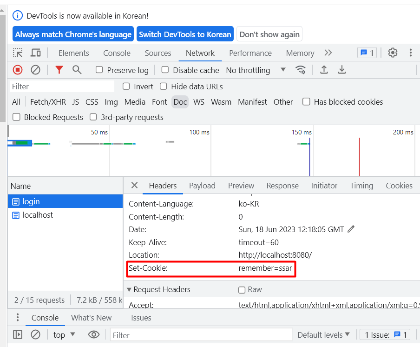The height and width of the screenshot is (347, 420).
Task: Filter by WS type
Action: 199,102
